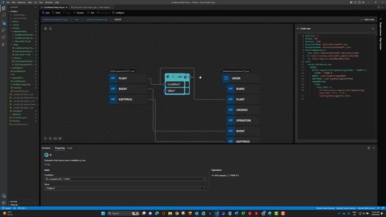Click Configure in Data Mapper toolbar
Screen dimensions: 386x217
click(x=118, y=13)
